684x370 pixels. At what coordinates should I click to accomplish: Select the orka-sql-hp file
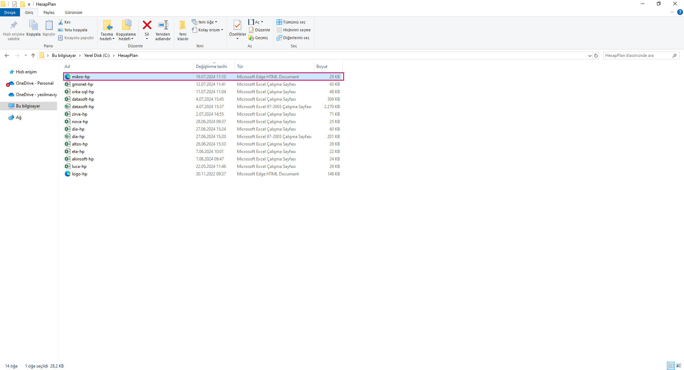(x=203, y=92)
